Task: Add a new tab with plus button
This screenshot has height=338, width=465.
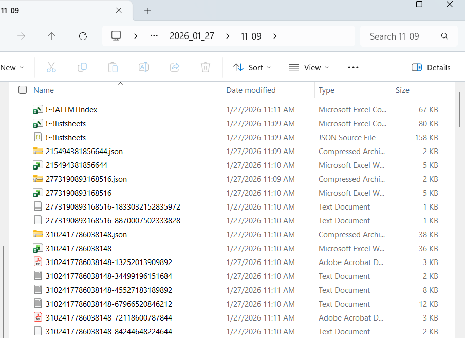Action: (x=147, y=11)
